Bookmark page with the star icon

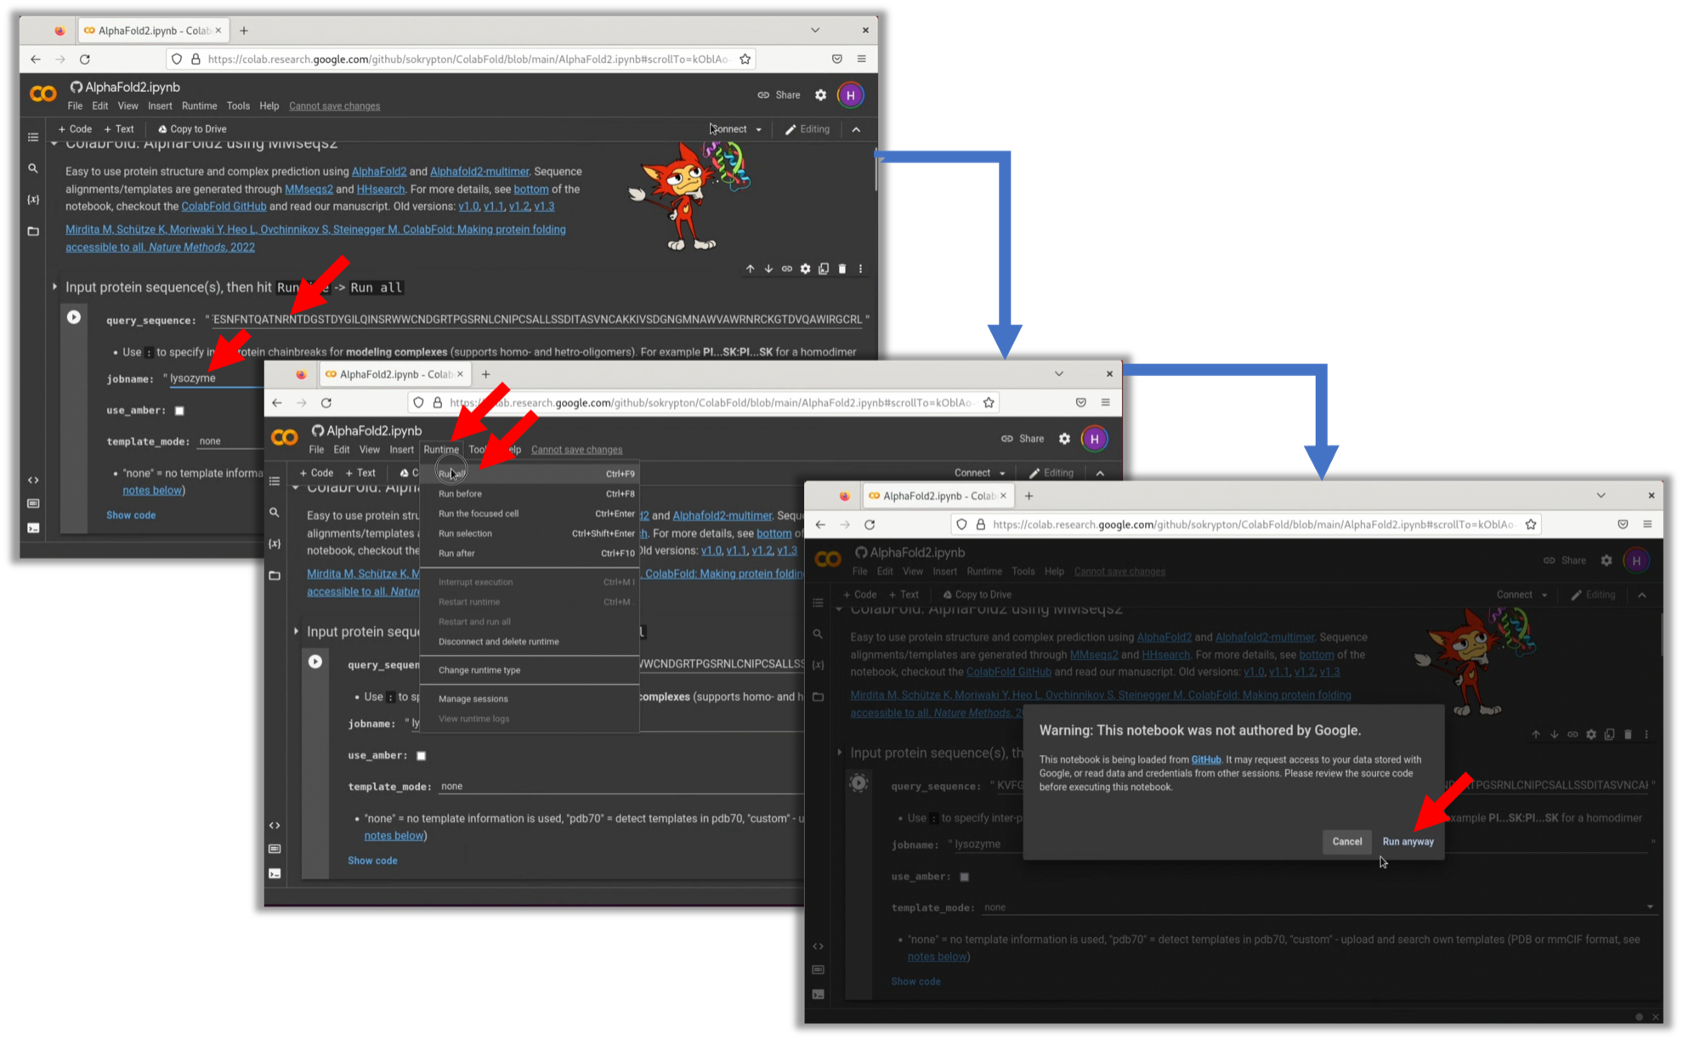point(745,59)
